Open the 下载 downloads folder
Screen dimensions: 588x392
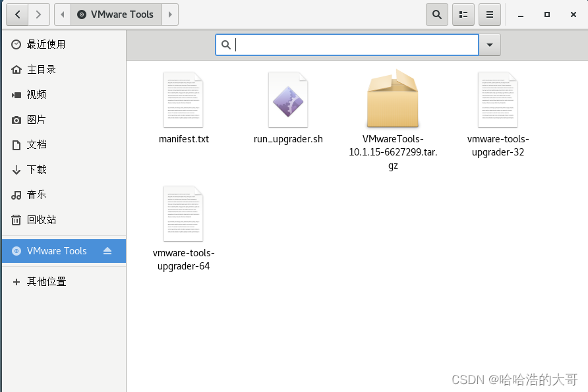point(64,169)
